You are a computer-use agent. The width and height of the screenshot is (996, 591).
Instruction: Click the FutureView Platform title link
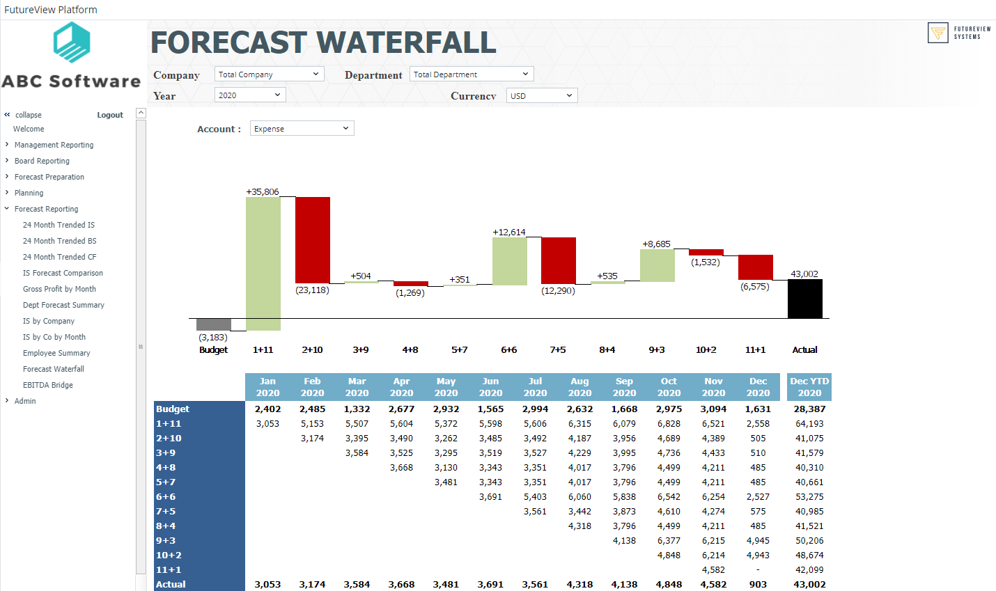[49, 9]
